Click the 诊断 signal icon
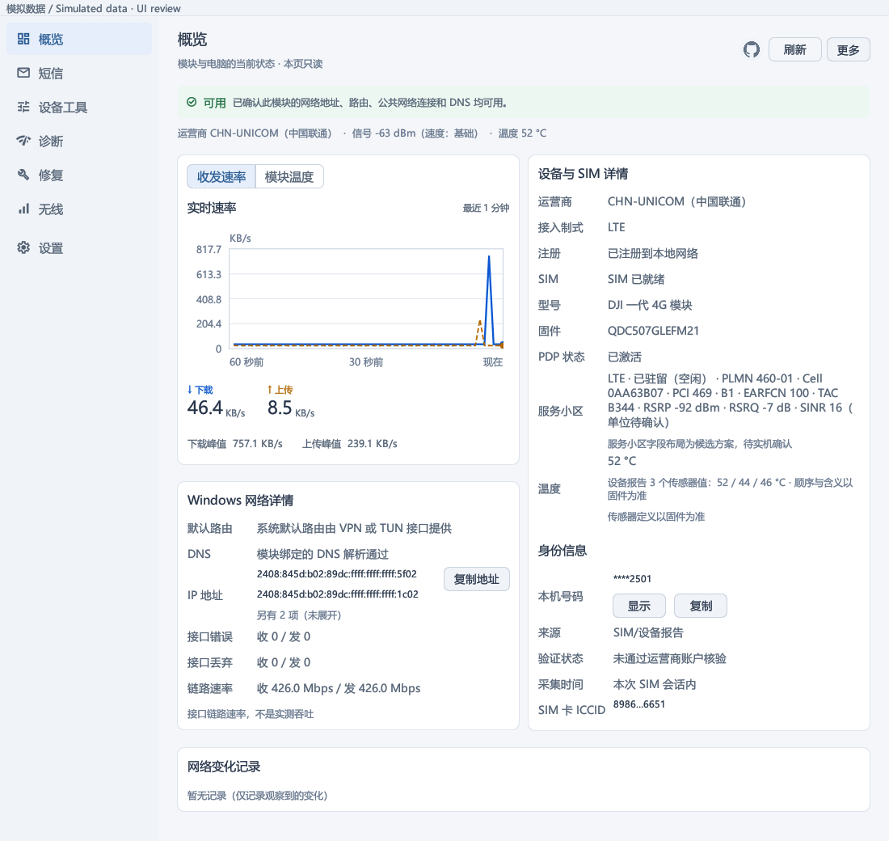 pos(23,141)
